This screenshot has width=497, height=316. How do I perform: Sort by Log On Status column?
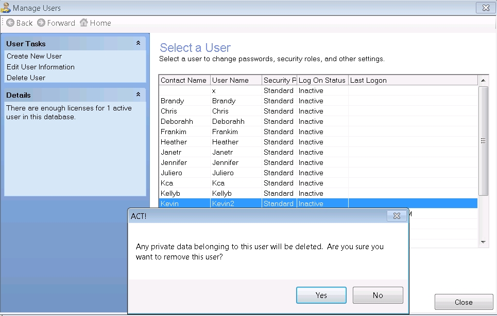click(322, 80)
